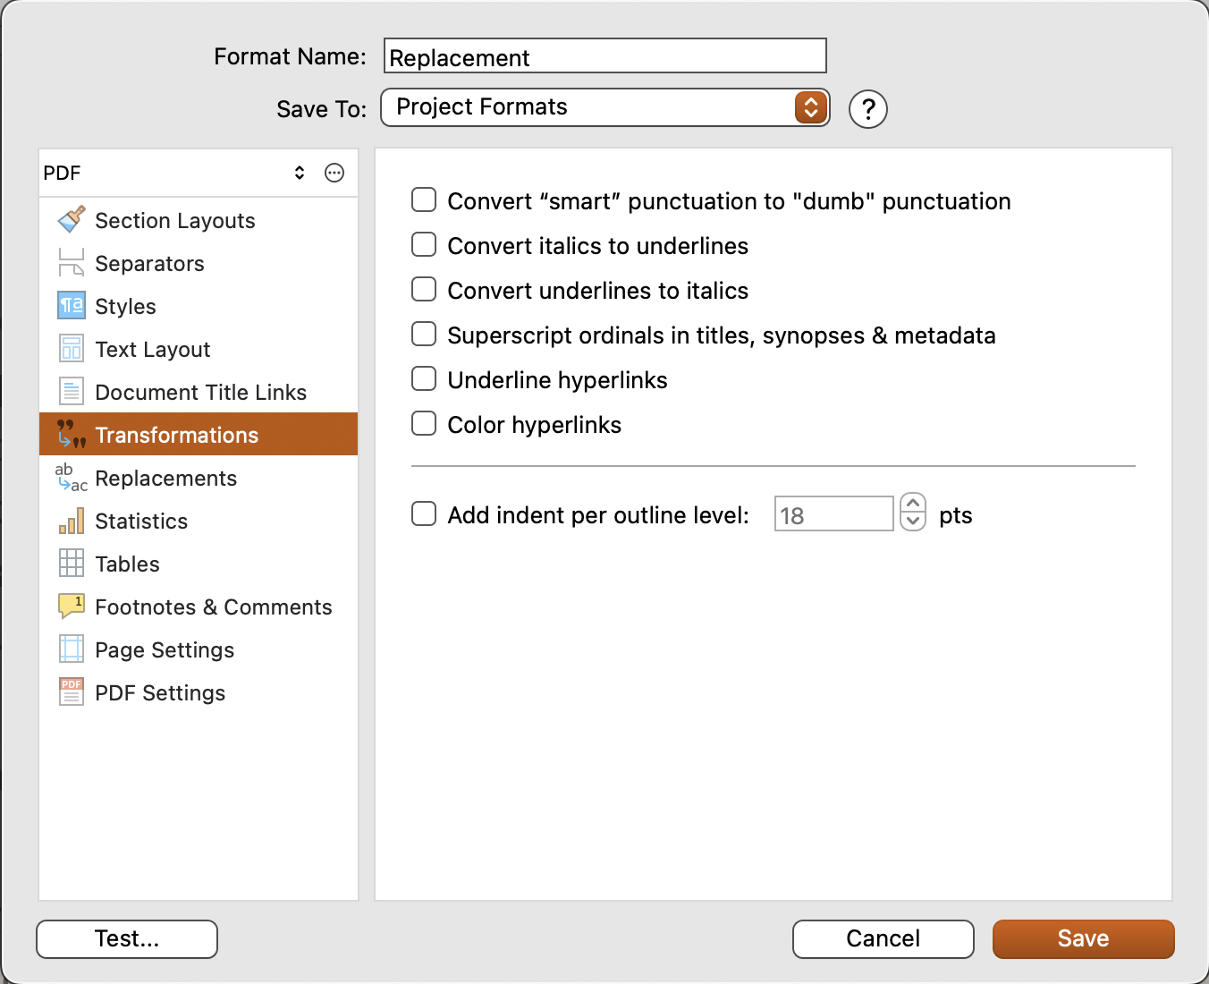This screenshot has width=1209, height=984.
Task: Increase indent value with stepper up arrow
Action: tap(913, 504)
